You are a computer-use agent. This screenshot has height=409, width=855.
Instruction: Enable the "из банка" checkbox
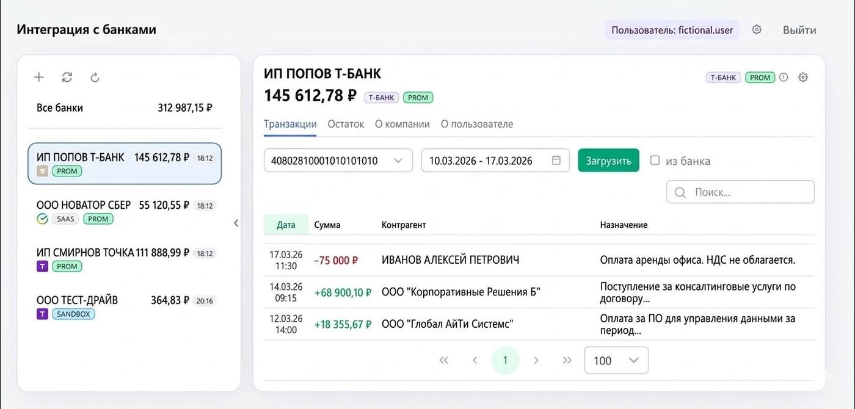click(655, 161)
